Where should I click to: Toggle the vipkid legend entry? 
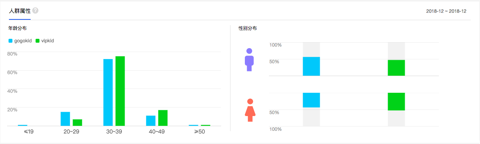(45, 40)
